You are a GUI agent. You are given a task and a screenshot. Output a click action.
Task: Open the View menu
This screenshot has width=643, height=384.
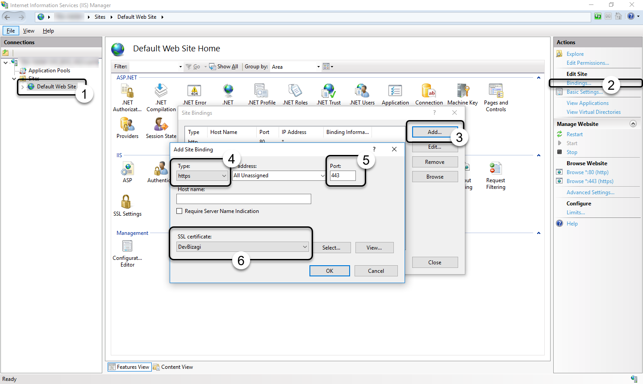tap(29, 31)
